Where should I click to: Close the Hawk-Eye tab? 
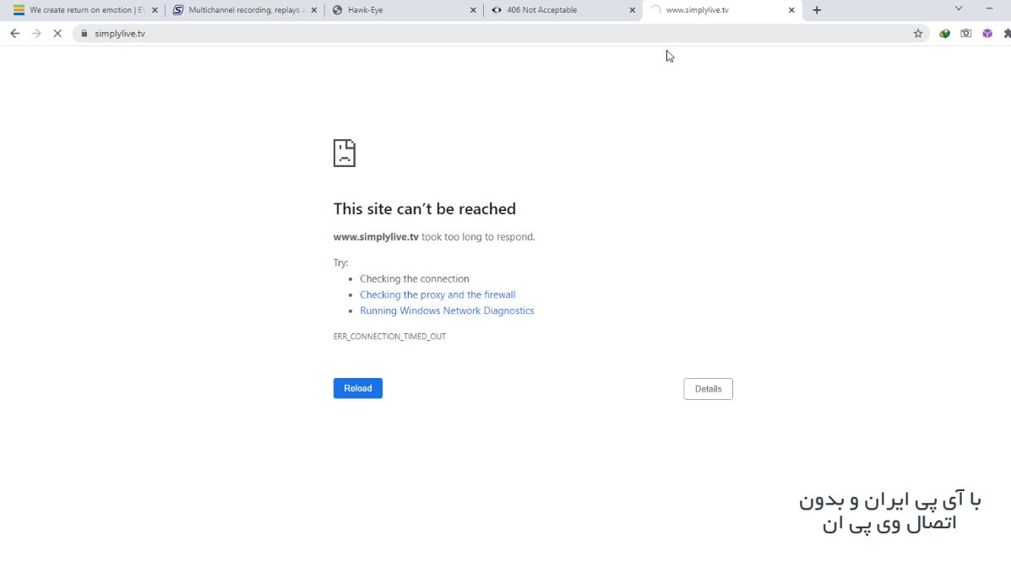[473, 10]
